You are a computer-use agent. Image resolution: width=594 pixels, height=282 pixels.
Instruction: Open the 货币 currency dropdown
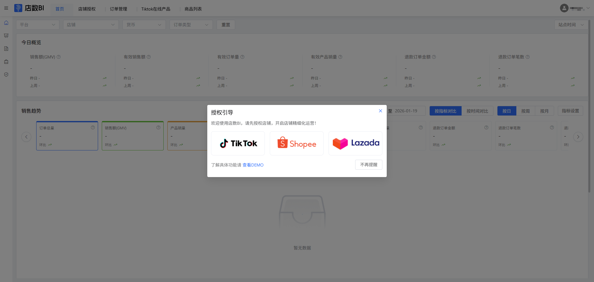tap(144, 25)
